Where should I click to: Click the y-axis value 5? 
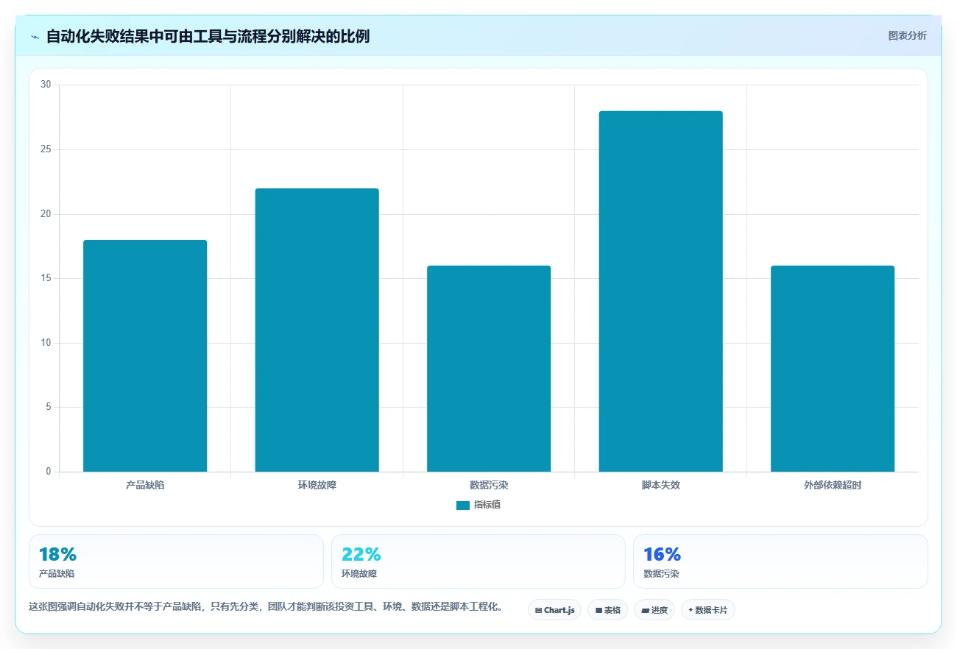coord(48,407)
